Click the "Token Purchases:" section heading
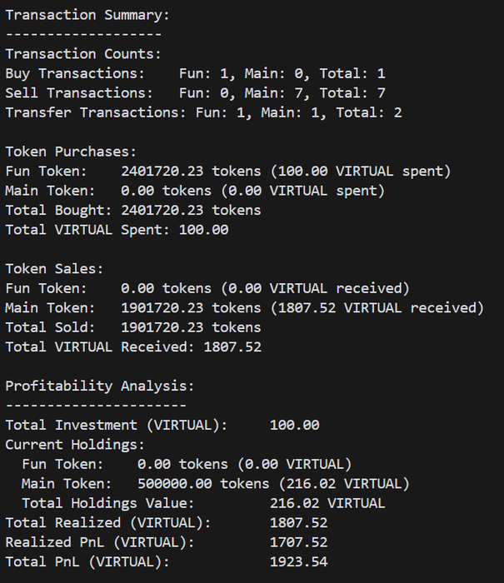The width and height of the screenshot is (504, 583). point(71,152)
